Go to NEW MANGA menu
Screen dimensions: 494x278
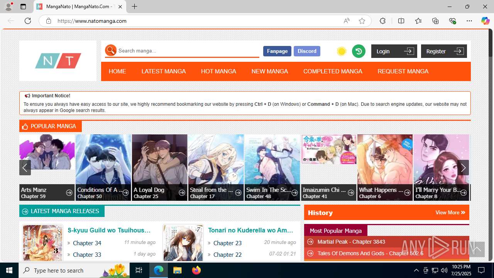270,71
